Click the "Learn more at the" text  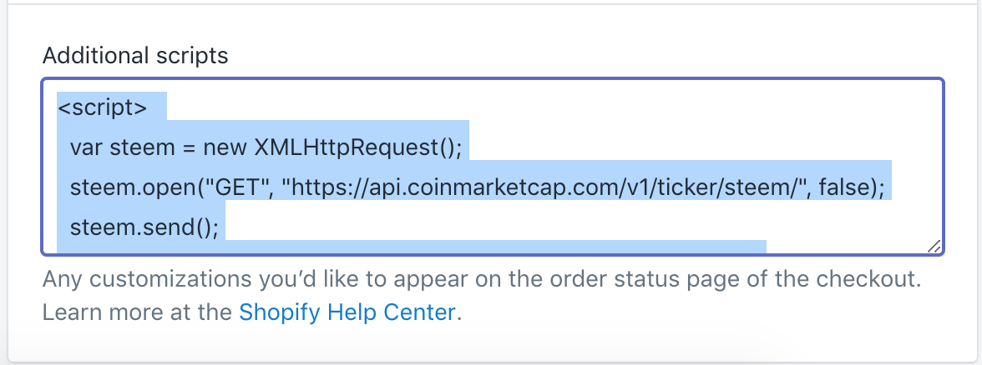(x=137, y=312)
